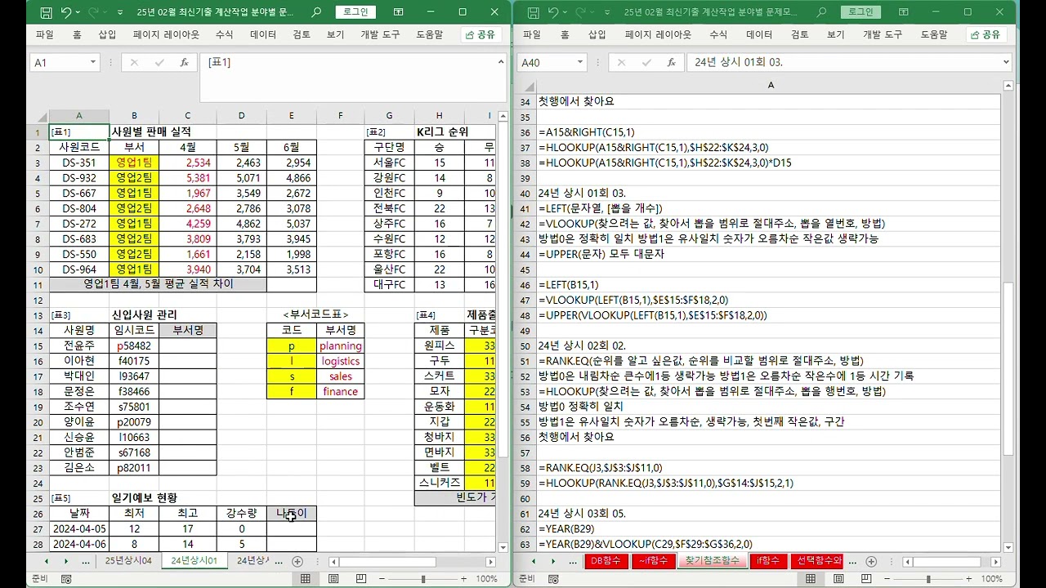Click the enter checkmark icon in right formula bar

click(x=646, y=62)
